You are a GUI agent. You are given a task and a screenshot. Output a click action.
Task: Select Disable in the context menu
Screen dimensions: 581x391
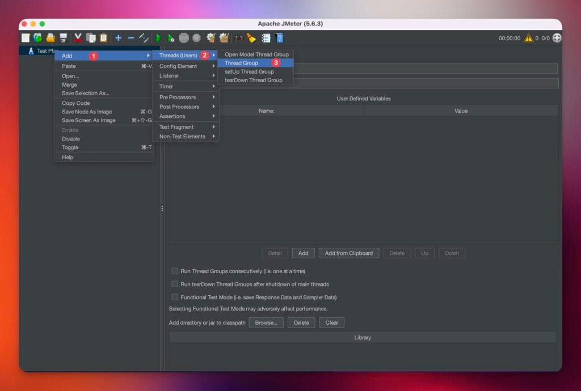[x=104, y=139]
